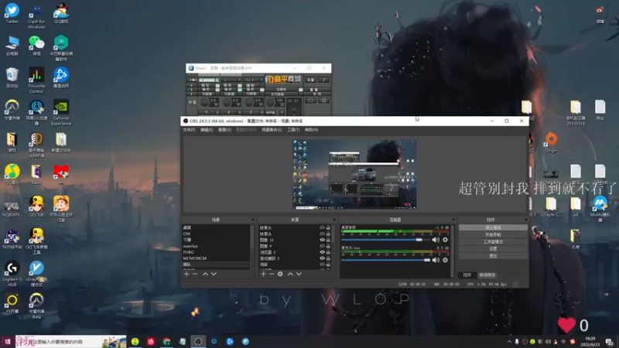
Task: Click the 退出 button in controls
Action: tap(493, 256)
